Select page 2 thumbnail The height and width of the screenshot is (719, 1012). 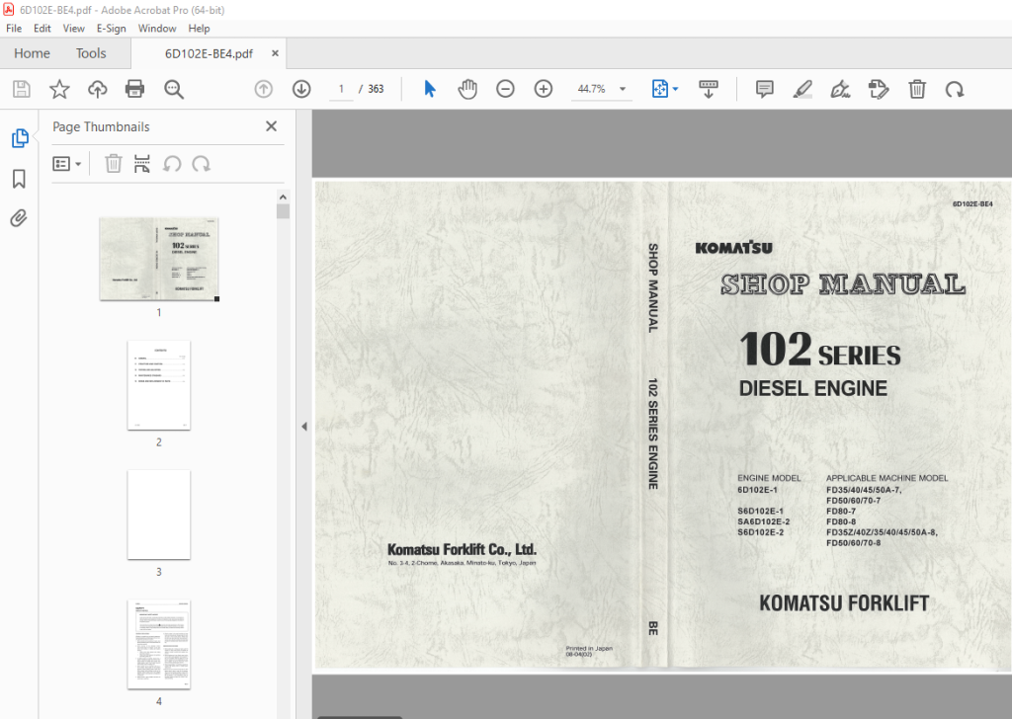159,385
